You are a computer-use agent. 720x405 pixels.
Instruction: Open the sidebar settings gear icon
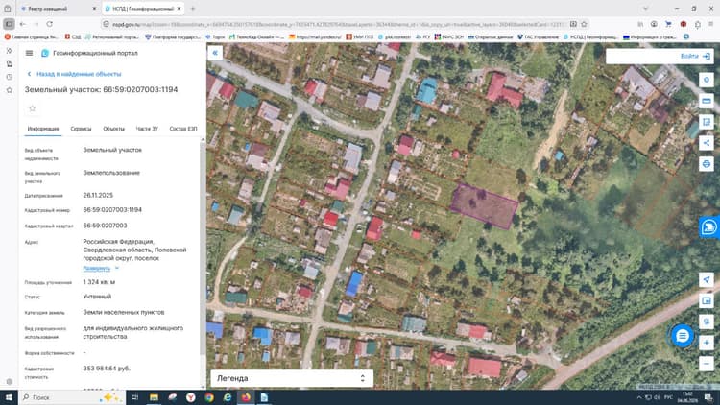pos(10,382)
